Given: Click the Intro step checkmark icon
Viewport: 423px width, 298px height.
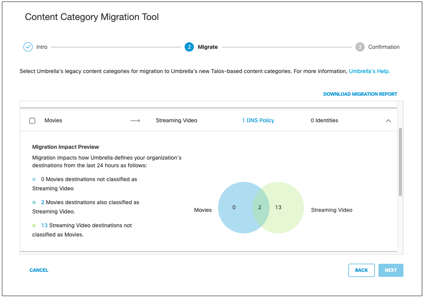Looking at the screenshot, I should pos(28,47).
